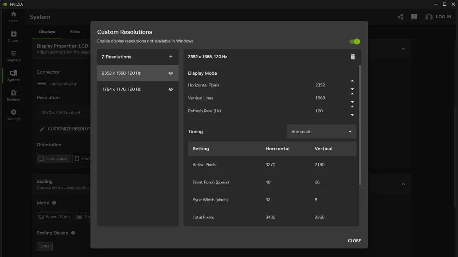Toggle visibility eye for 2352 x 1568, 120 Hz
458x257 pixels.
[x=171, y=73]
